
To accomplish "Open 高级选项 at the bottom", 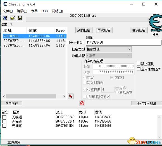I will coord(14,143).
